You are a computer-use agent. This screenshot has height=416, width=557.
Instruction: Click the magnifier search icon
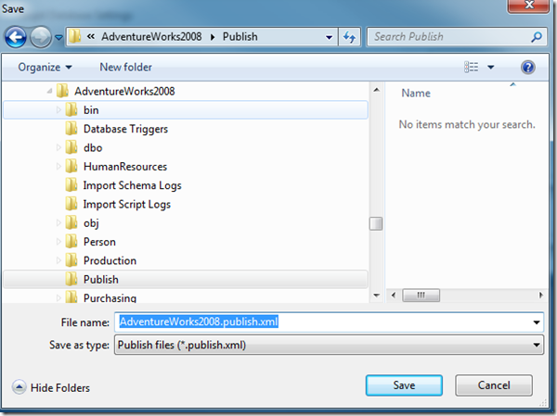[x=537, y=37]
